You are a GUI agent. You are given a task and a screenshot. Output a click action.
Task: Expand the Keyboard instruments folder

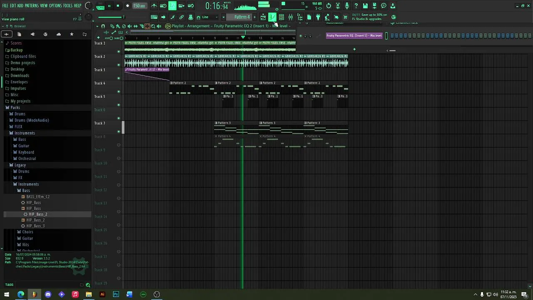[x=26, y=152]
